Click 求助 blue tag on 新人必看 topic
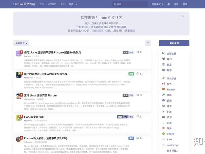 tap(131, 138)
